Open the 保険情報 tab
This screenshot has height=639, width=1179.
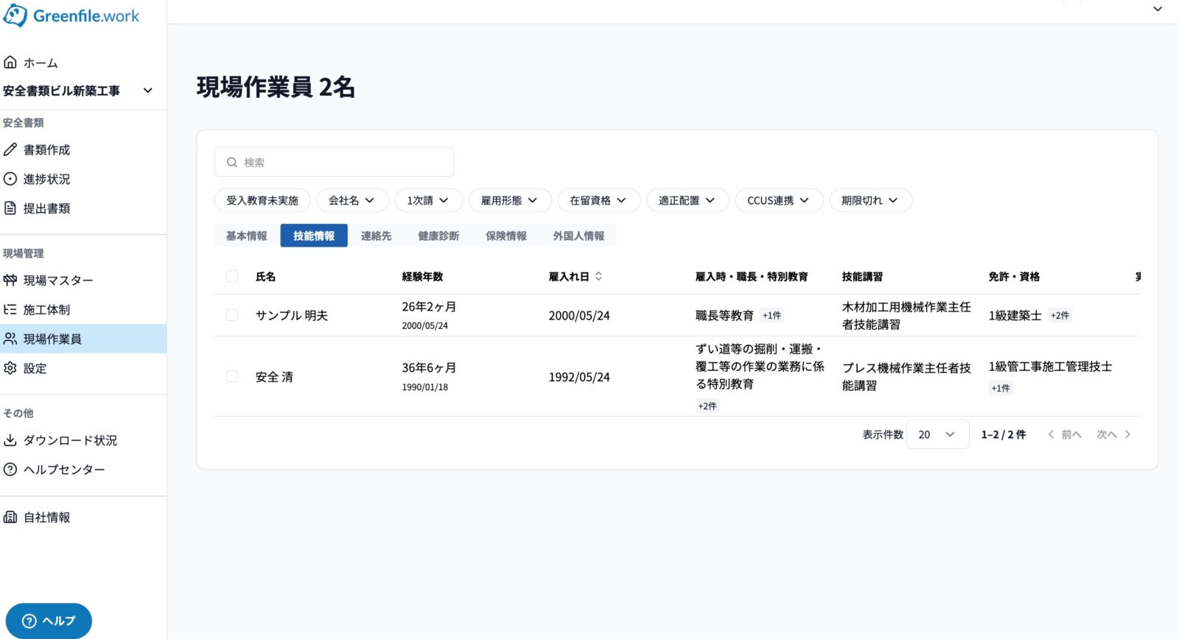coord(506,236)
